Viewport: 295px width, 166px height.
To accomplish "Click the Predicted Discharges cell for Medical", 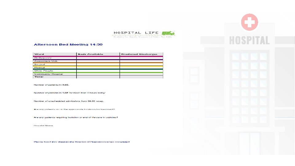I will pyautogui.click(x=141, y=68).
